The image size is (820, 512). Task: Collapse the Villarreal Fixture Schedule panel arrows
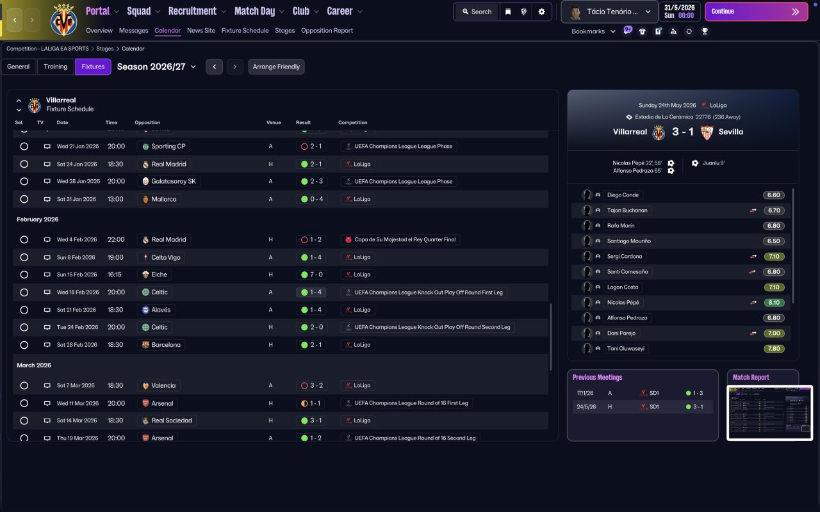(x=19, y=105)
